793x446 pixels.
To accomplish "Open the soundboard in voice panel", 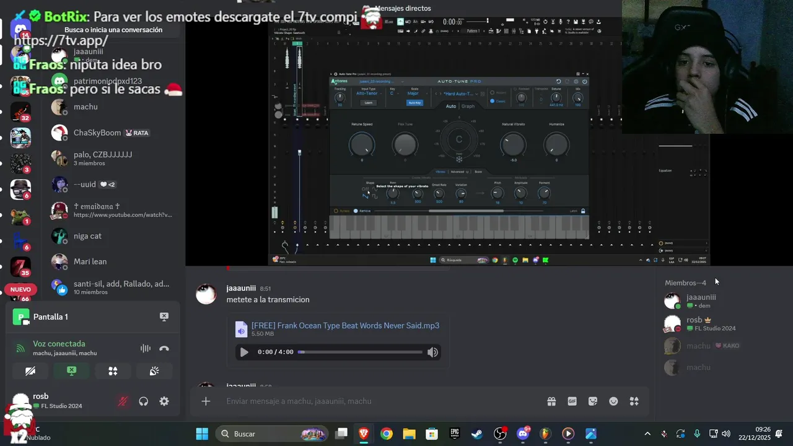I will (154, 371).
